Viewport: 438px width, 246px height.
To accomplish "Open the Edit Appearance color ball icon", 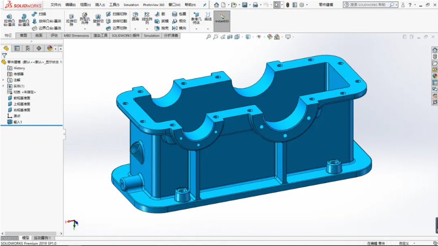I will (269, 37).
